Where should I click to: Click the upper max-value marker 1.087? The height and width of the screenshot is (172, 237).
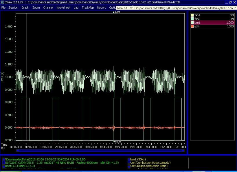click(117, 12)
